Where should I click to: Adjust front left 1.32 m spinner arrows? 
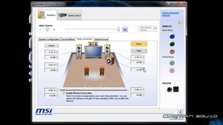[57, 52]
